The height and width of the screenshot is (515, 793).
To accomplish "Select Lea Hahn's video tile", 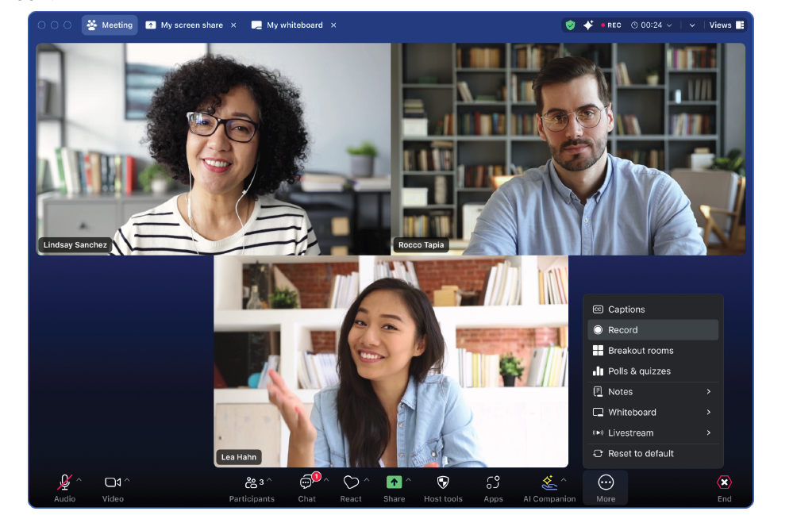I will tap(391, 361).
